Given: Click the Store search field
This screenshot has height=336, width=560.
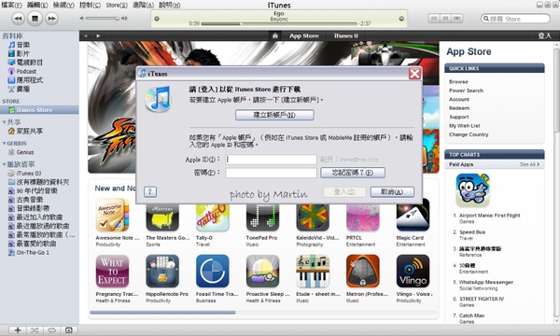Looking at the screenshot, I should [515, 19].
